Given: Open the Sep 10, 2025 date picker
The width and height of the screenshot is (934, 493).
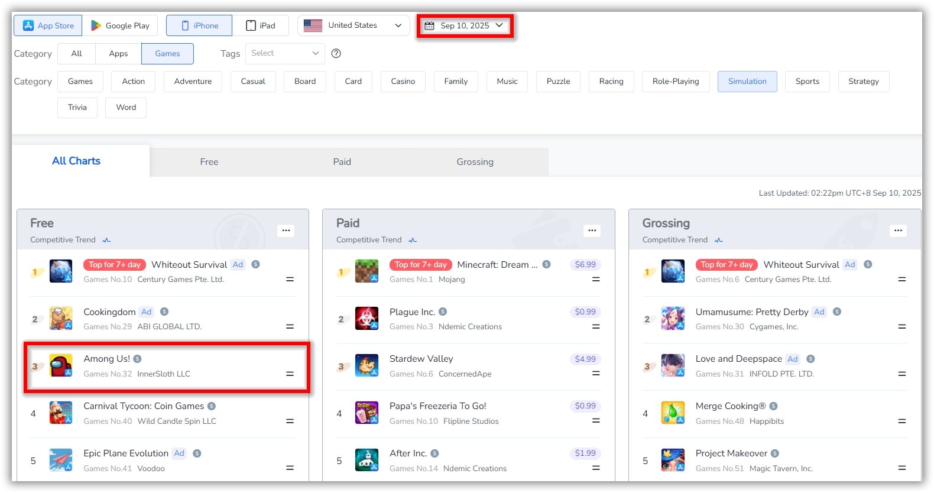Looking at the screenshot, I should [x=465, y=25].
